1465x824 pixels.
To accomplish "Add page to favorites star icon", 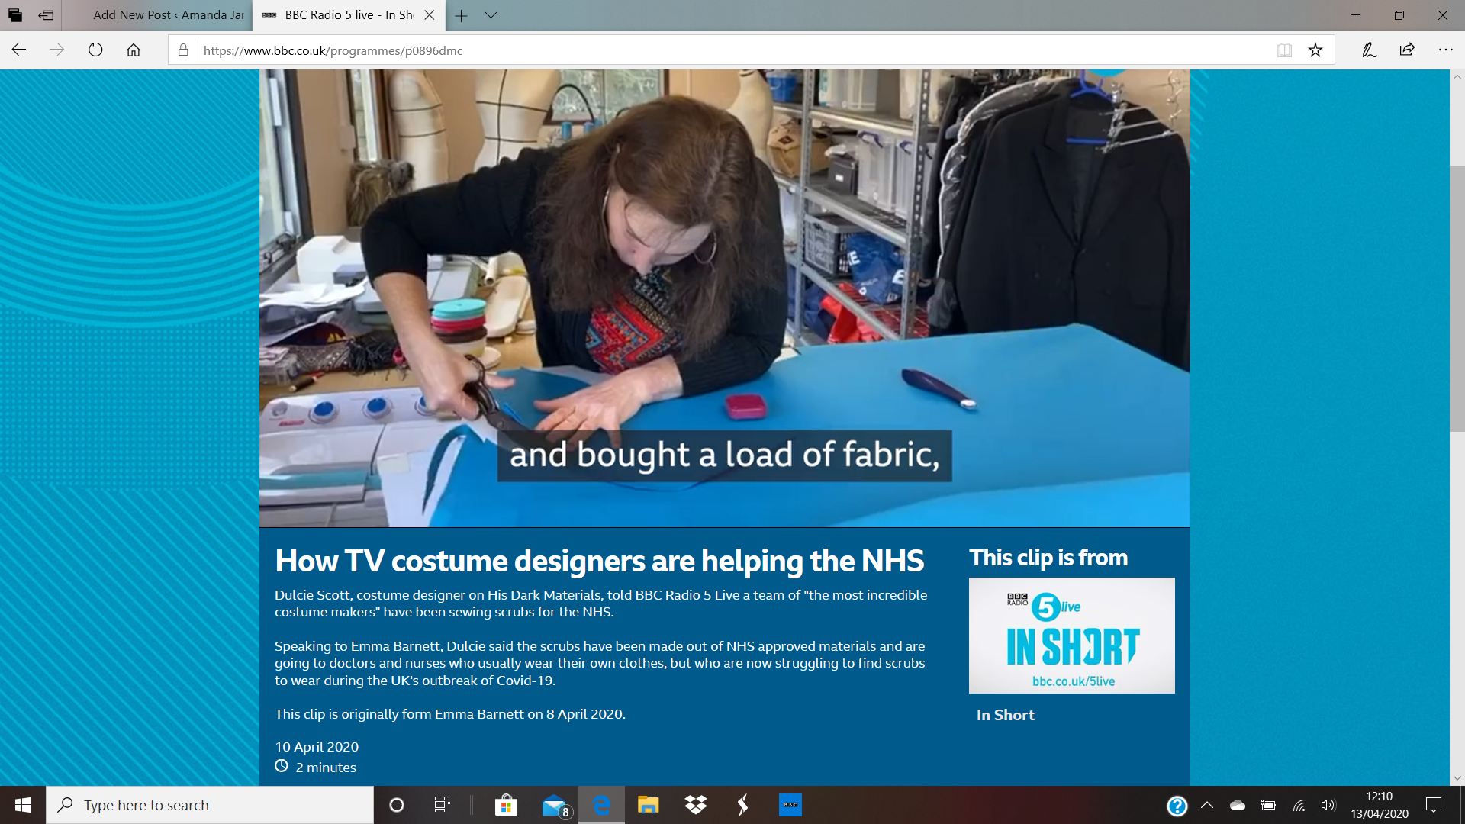I will 1315,50.
